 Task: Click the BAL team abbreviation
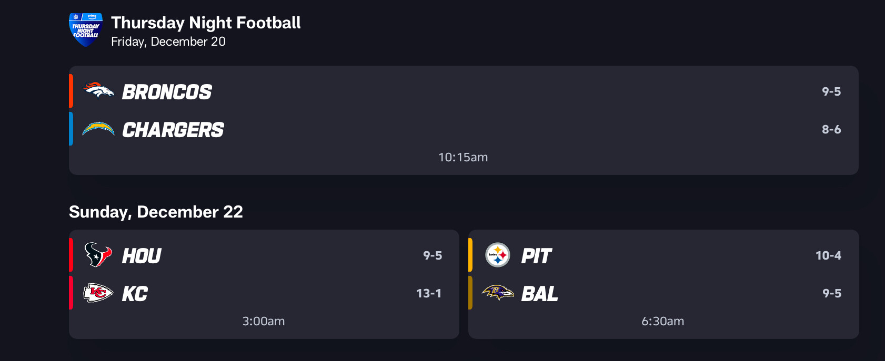click(539, 294)
